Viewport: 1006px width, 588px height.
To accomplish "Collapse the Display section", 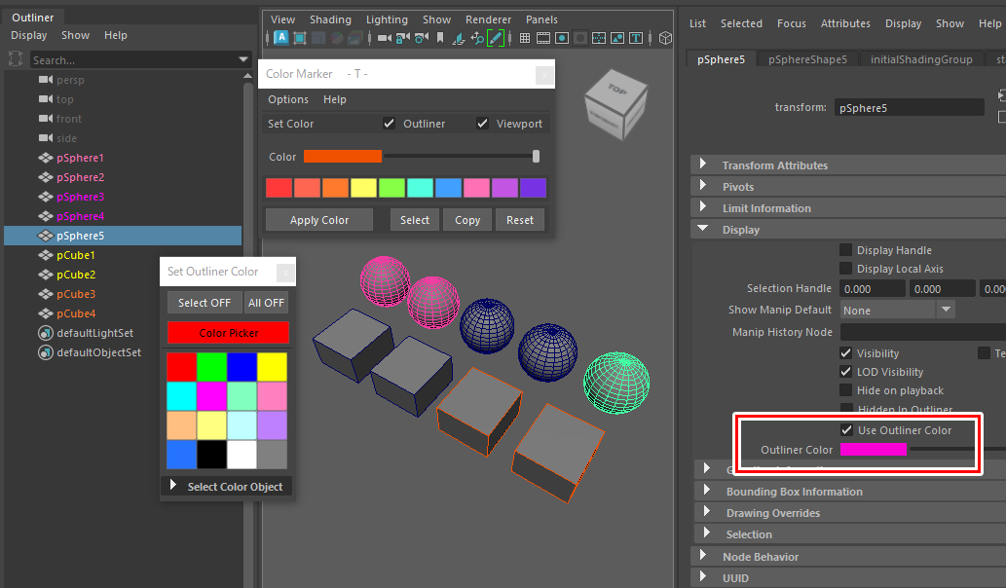I will click(x=703, y=228).
